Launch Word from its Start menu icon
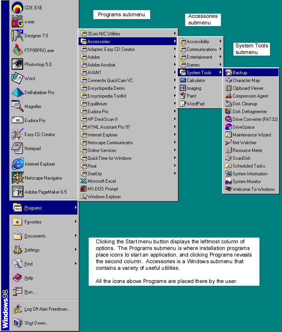The width and height of the screenshot is (282, 332). 18,78
